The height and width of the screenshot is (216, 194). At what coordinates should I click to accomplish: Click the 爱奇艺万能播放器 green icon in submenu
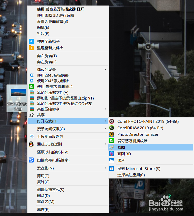point(112,141)
